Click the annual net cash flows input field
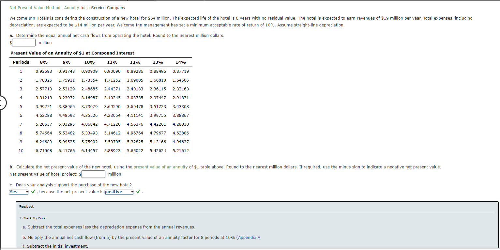500x250 pixels. pos(23,42)
